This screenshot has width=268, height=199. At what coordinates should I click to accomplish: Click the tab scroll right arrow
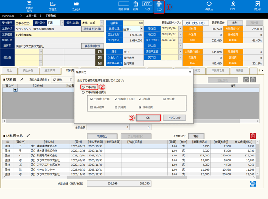point(263,71)
